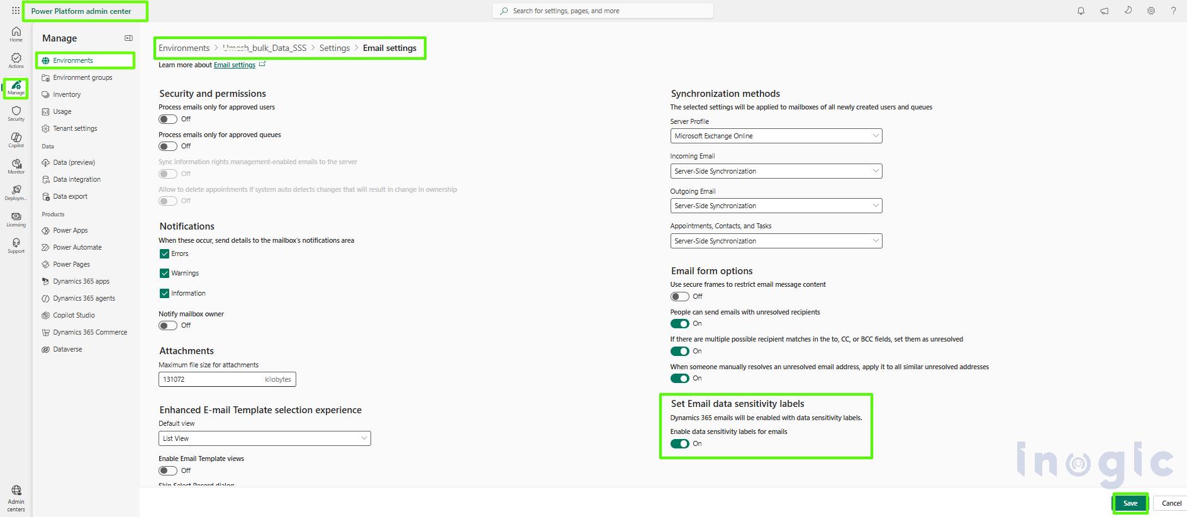Toggle People can send emails with unresolved recipients
1187x517 pixels.
pyautogui.click(x=680, y=324)
